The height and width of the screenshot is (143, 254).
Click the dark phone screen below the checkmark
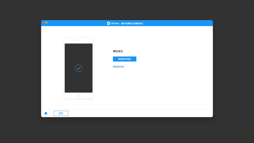click(79, 84)
